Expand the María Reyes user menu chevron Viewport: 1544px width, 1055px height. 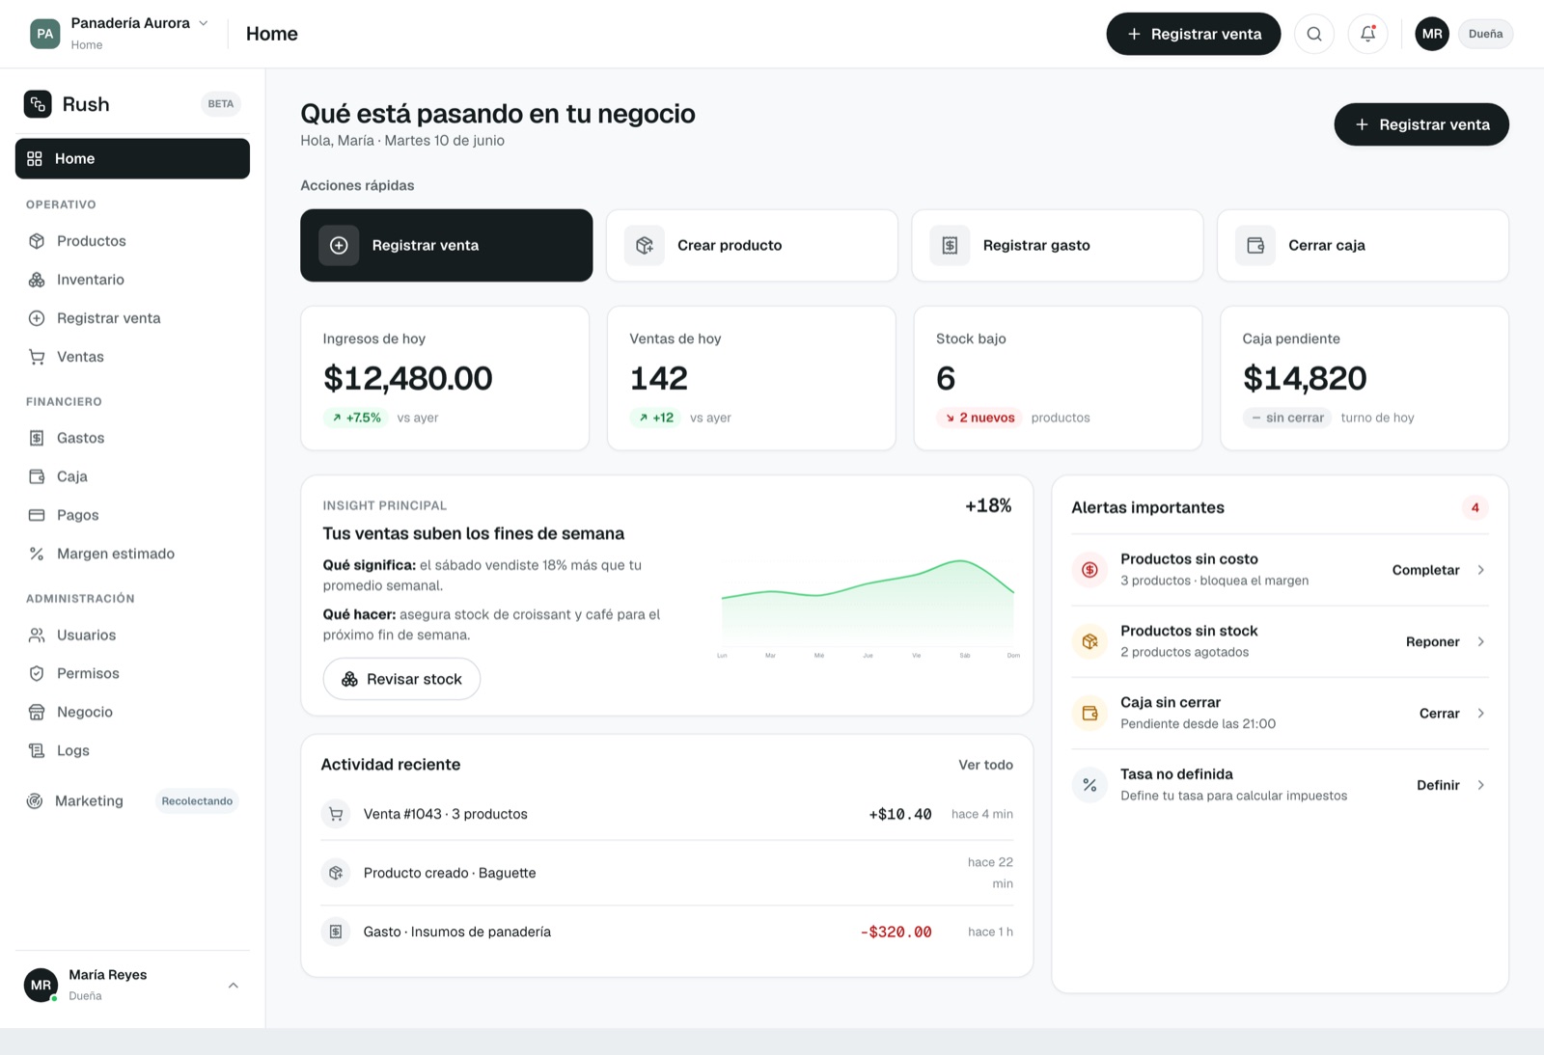233,985
